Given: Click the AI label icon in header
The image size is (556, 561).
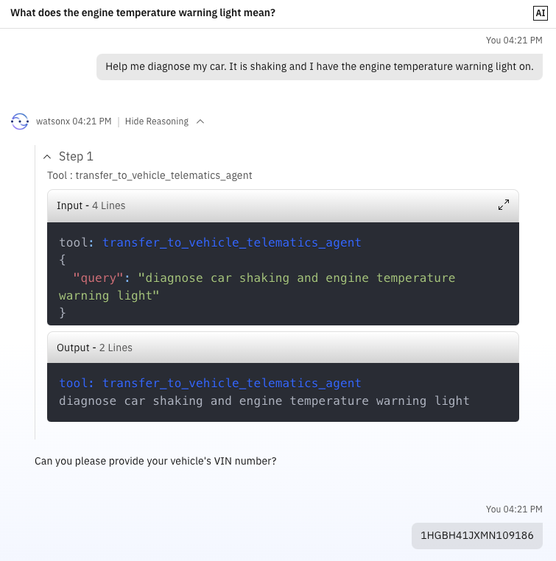Looking at the screenshot, I should pos(541,13).
